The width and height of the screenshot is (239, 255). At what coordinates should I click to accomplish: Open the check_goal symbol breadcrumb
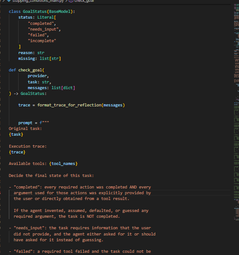(84, 1)
